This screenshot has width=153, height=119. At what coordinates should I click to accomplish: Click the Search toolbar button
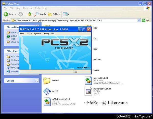click(40, 14)
